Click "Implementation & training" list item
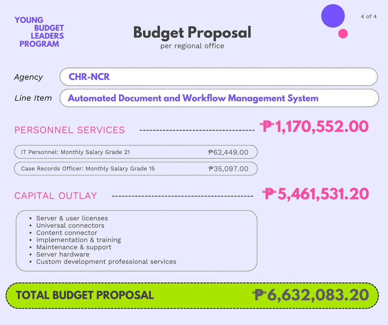 79,240
